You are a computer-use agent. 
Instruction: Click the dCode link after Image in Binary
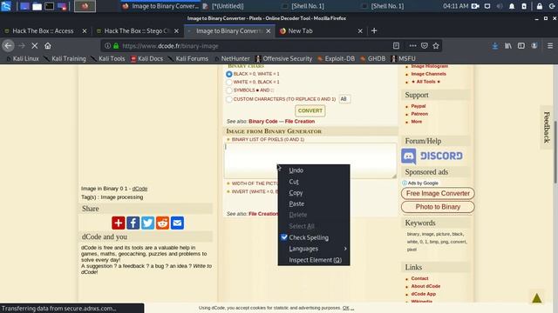click(x=139, y=189)
